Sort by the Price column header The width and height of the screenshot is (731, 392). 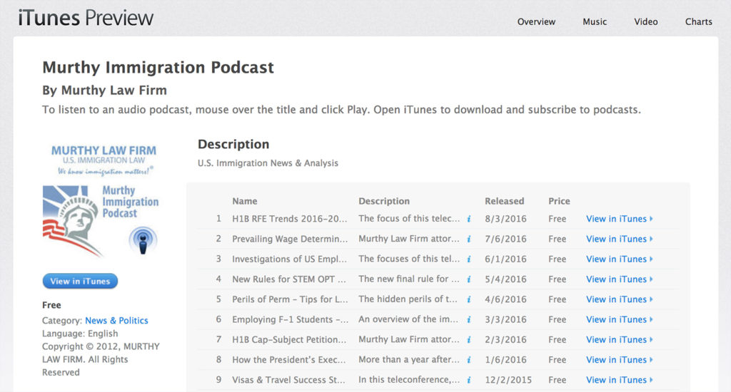559,201
